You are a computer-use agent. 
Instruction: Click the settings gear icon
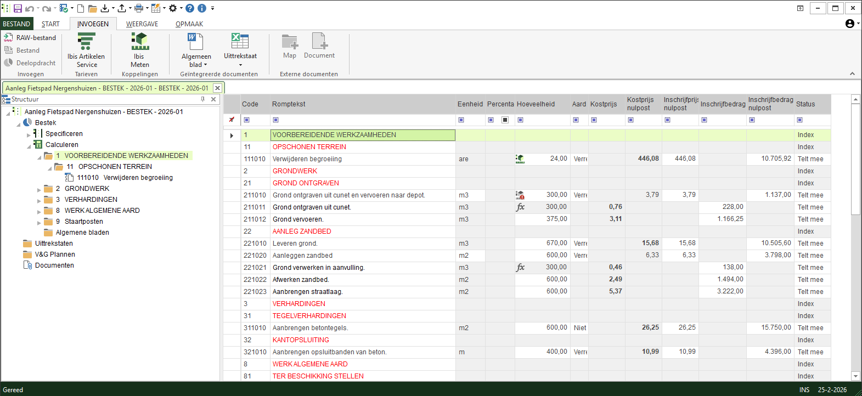[173, 8]
